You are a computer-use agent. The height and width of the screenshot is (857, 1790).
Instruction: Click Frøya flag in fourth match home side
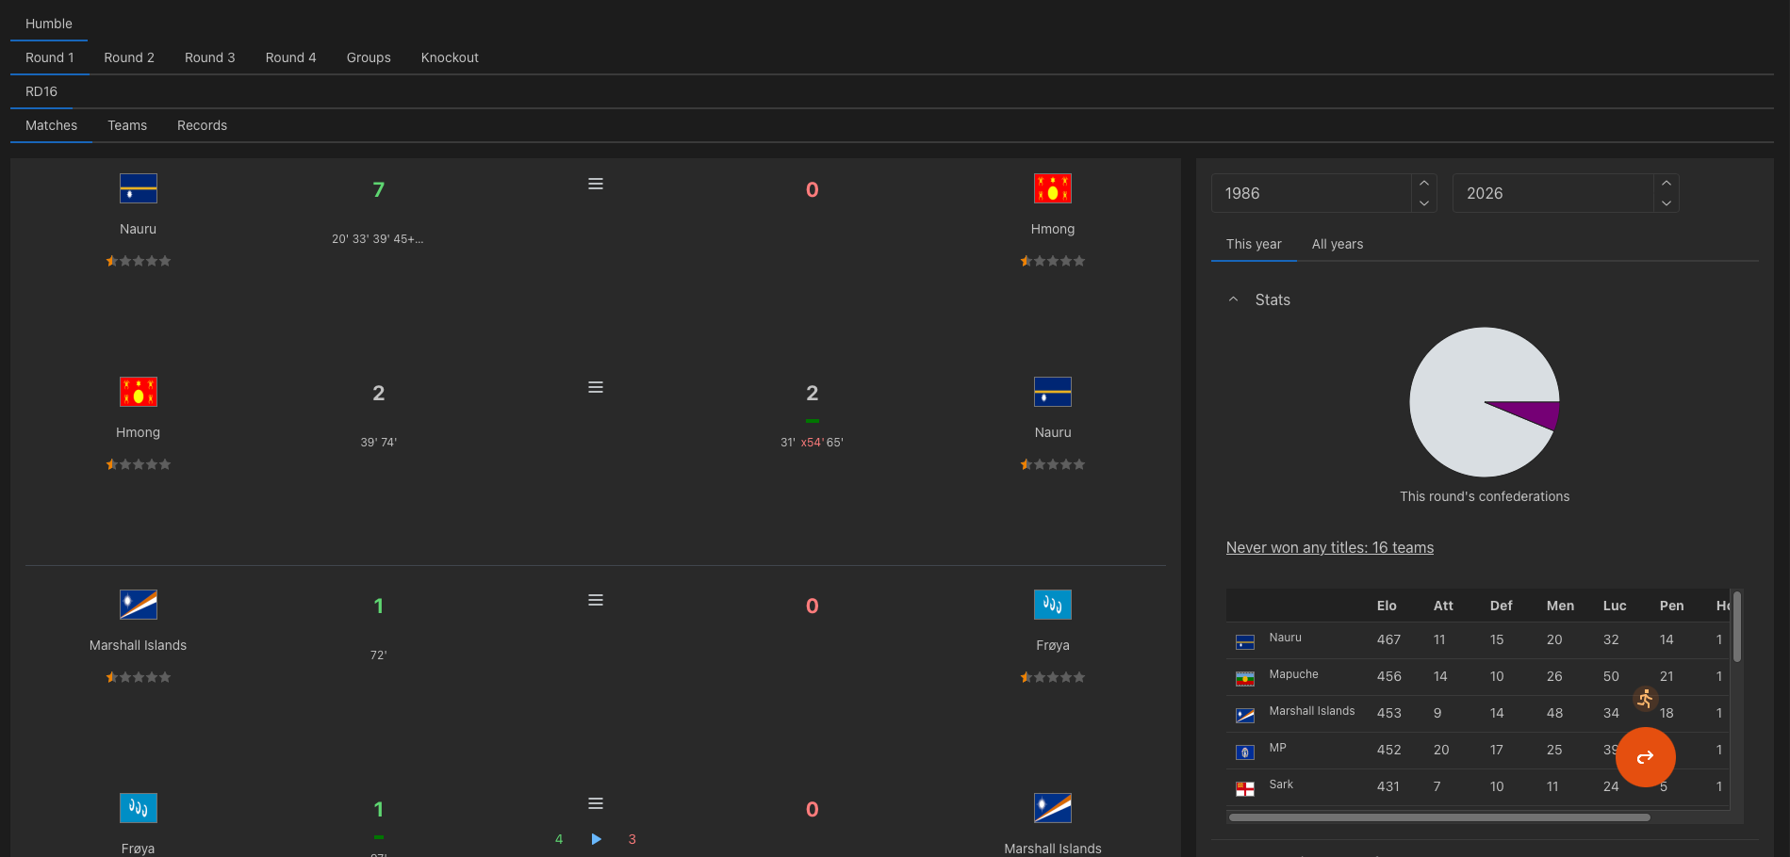pyautogui.click(x=139, y=808)
